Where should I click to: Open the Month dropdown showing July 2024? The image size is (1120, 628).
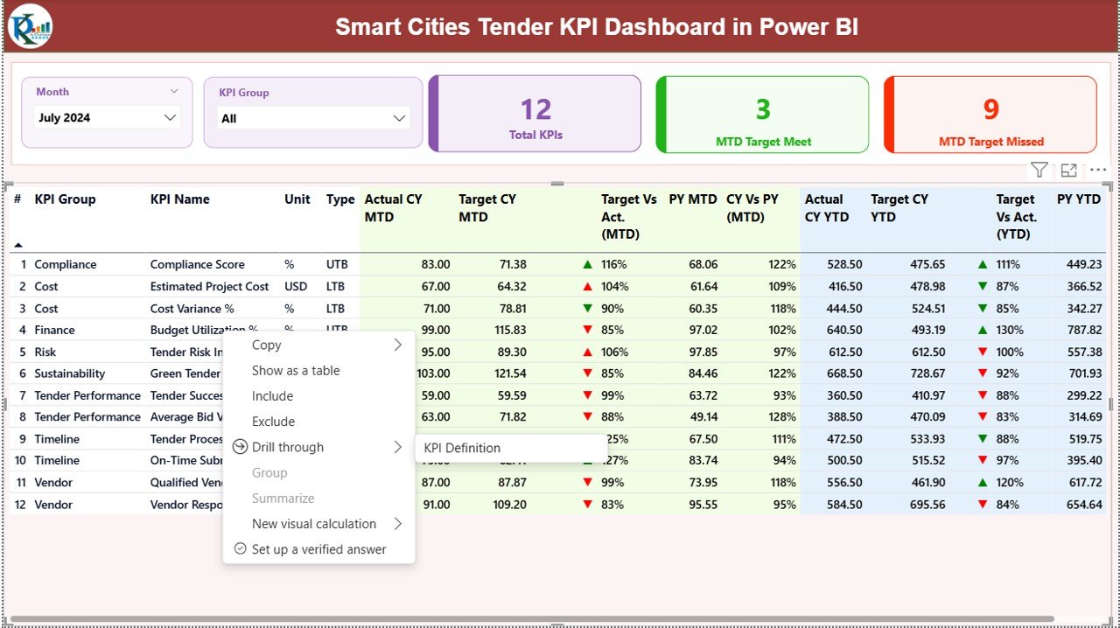pos(170,117)
